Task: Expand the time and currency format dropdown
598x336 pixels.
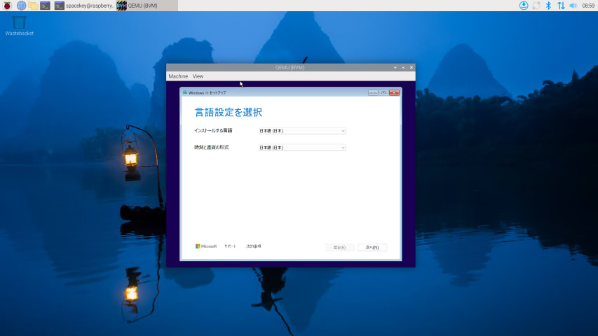Action: tap(302, 148)
